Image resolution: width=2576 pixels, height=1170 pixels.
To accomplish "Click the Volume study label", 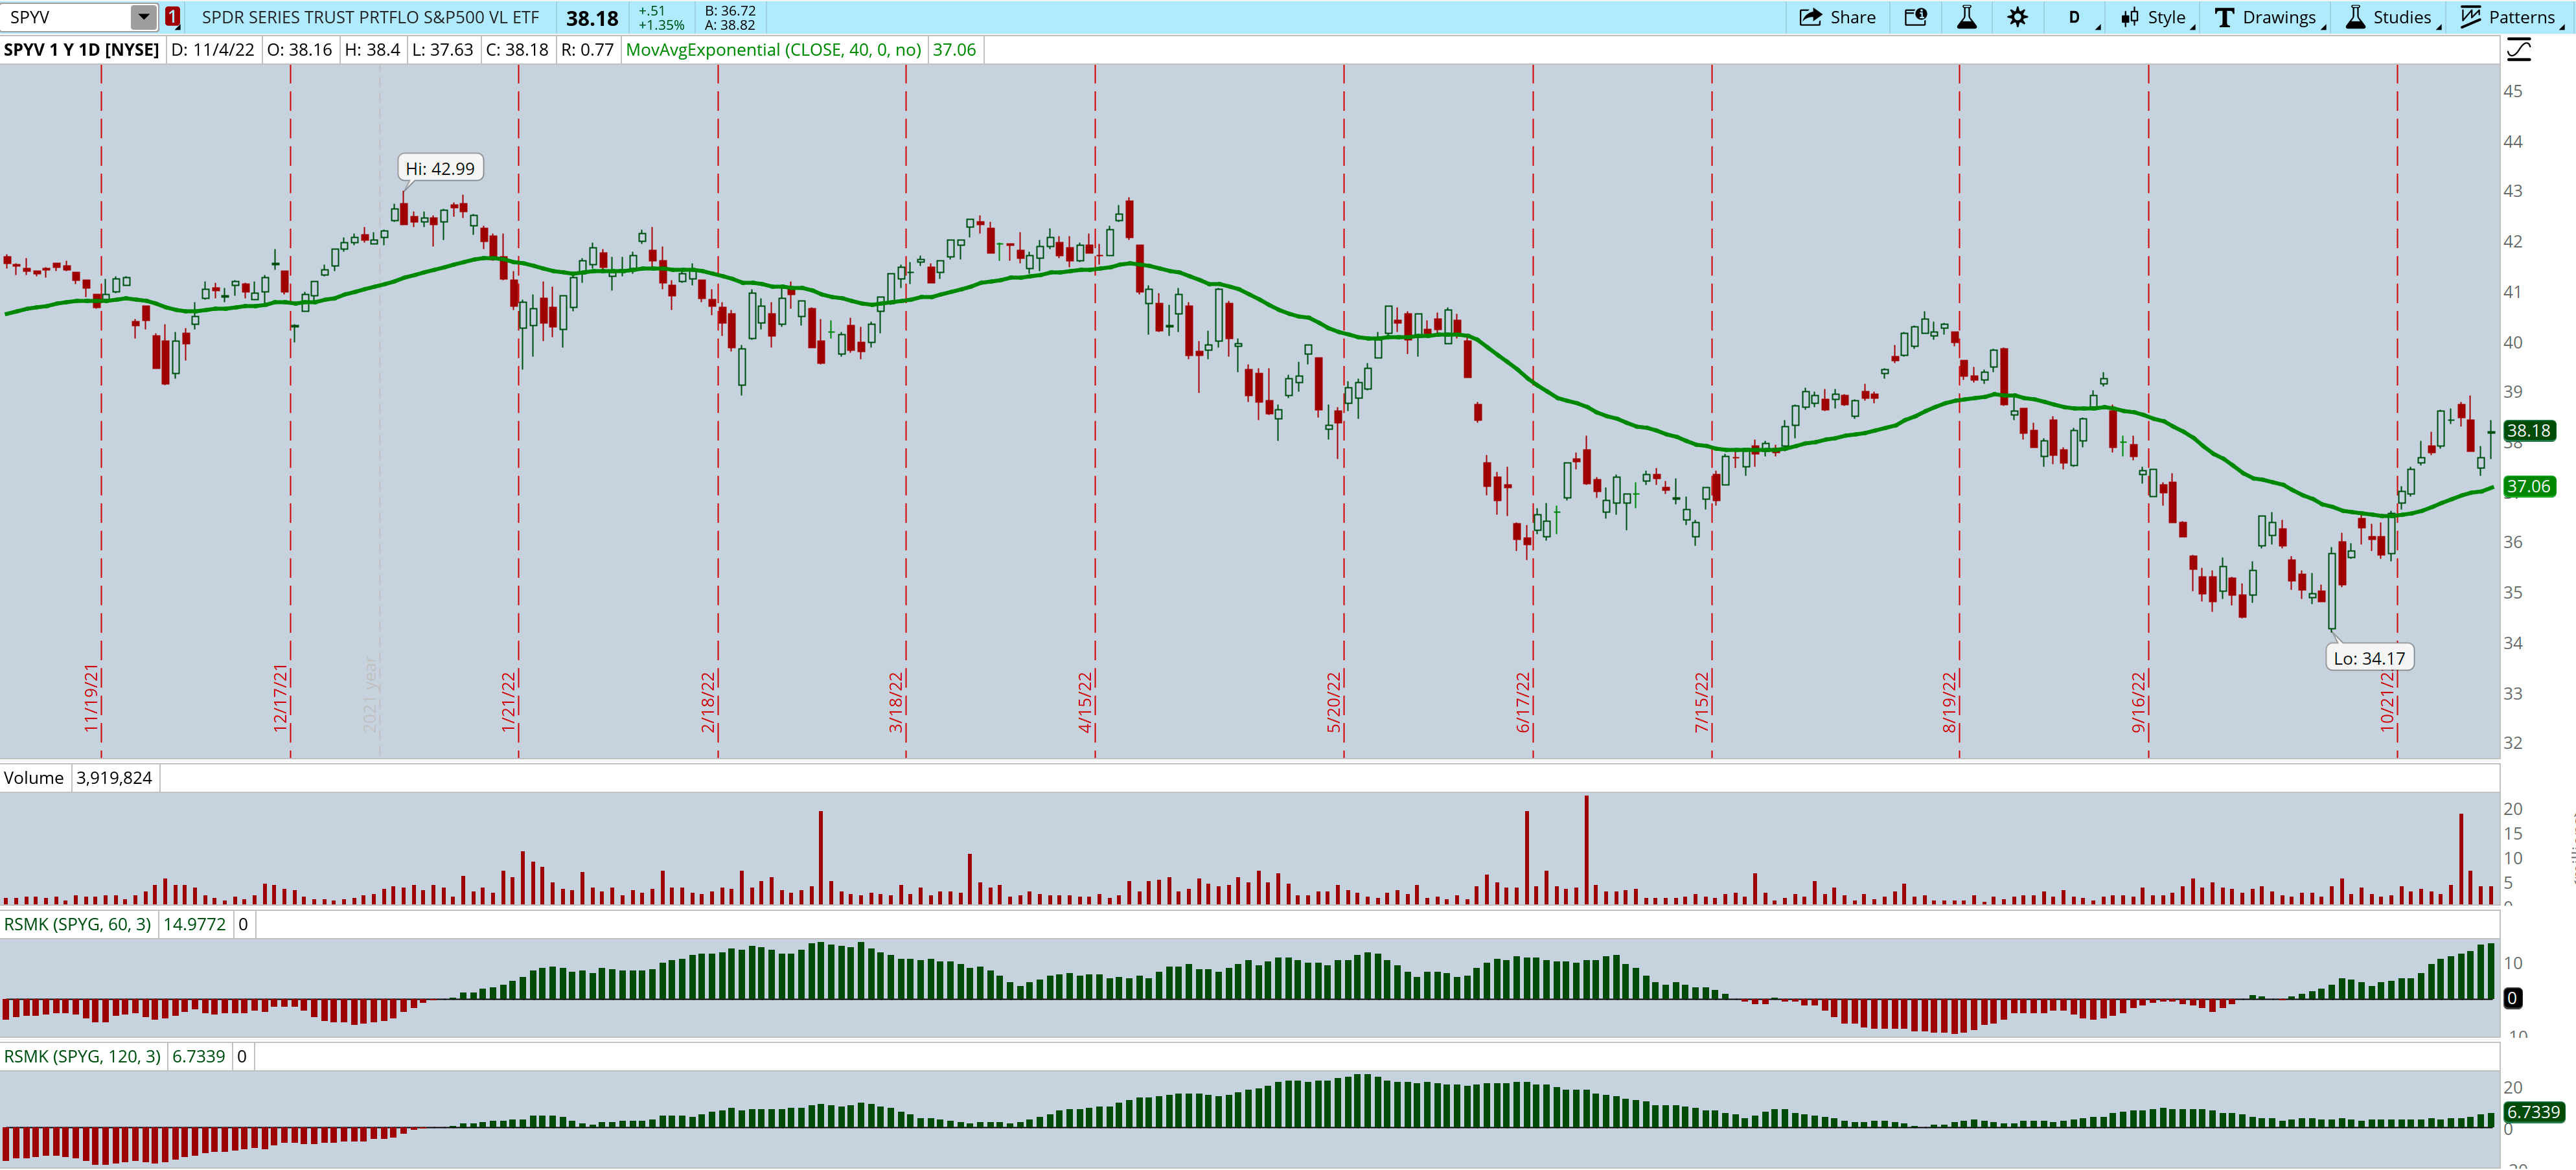I will [34, 778].
